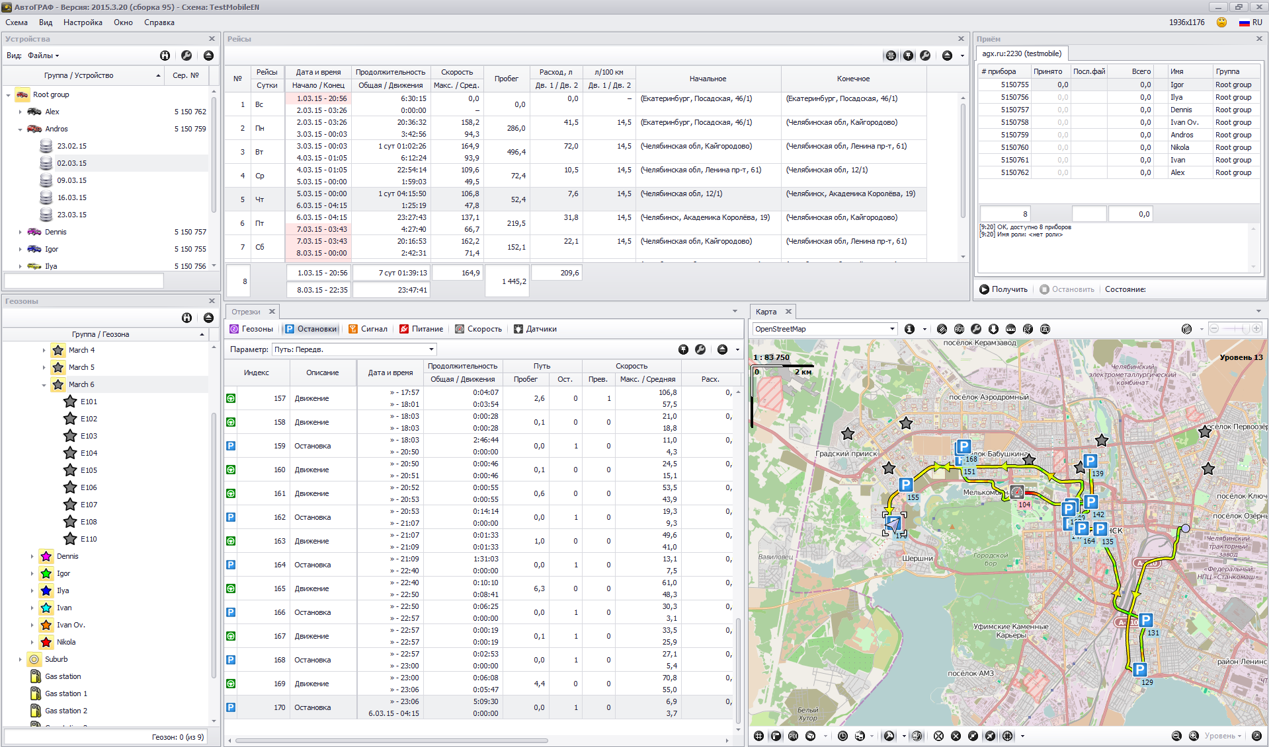1269x747 pixels.
Task: Click the vehicle icon in bottom map toolbar
Action: (x=860, y=736)
